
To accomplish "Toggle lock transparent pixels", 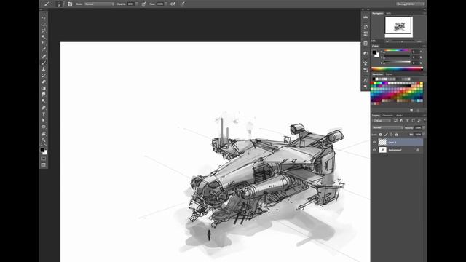I will click(380, 135).
